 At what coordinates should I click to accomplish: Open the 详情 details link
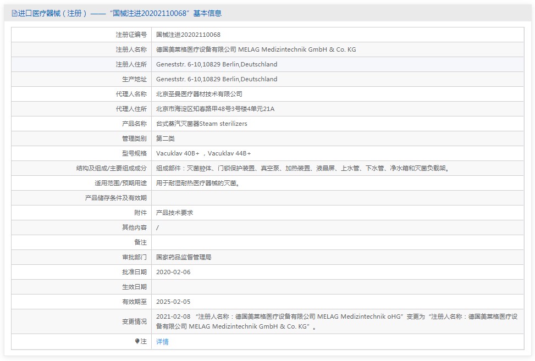pyautogui.click(x=162, y=342)
